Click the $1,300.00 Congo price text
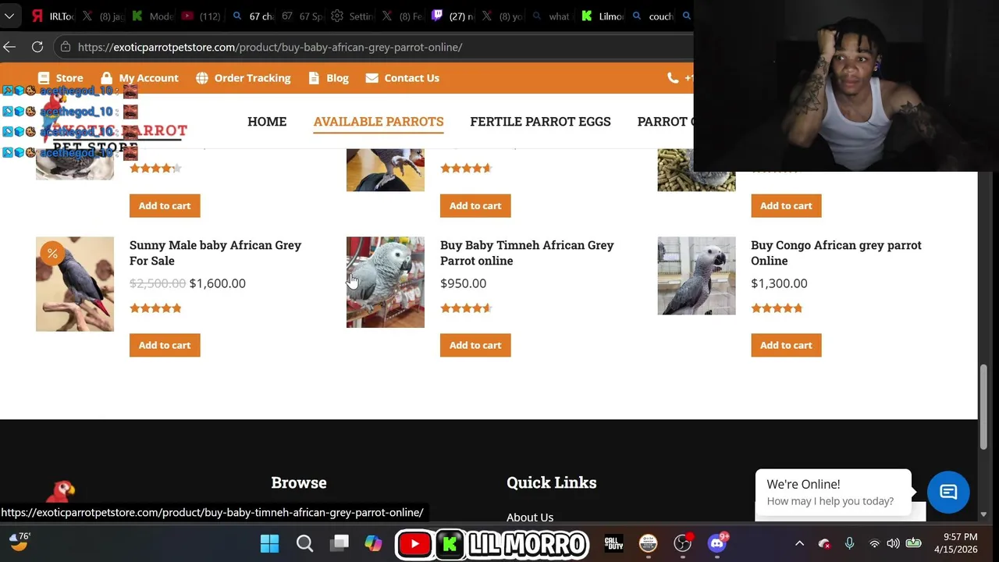This screenshot has height=562, width=999. coord(779,283)
